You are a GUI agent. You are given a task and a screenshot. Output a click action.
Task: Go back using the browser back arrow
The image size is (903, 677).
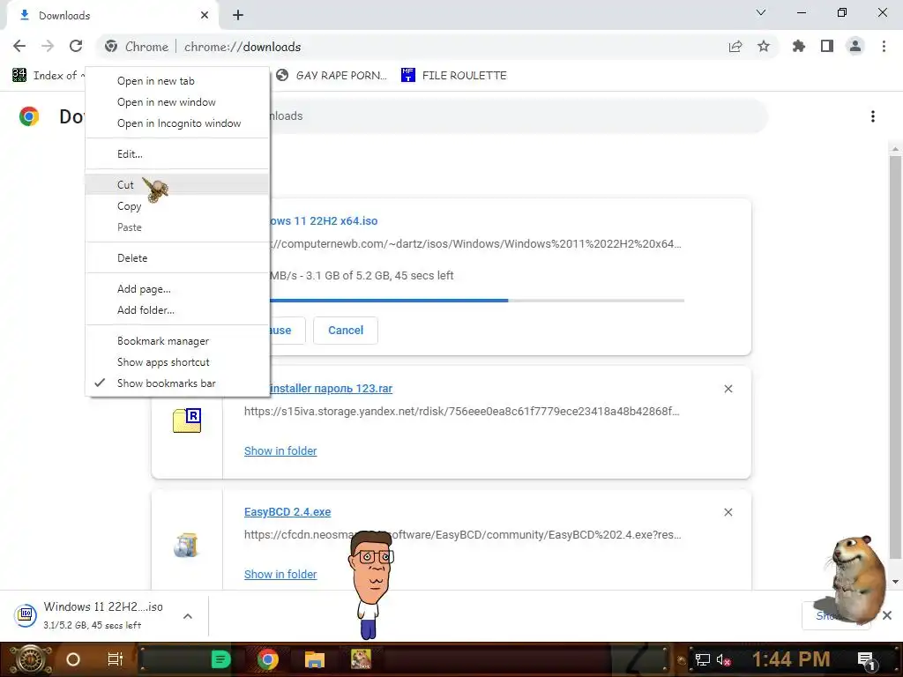click(x=19, y=46)
